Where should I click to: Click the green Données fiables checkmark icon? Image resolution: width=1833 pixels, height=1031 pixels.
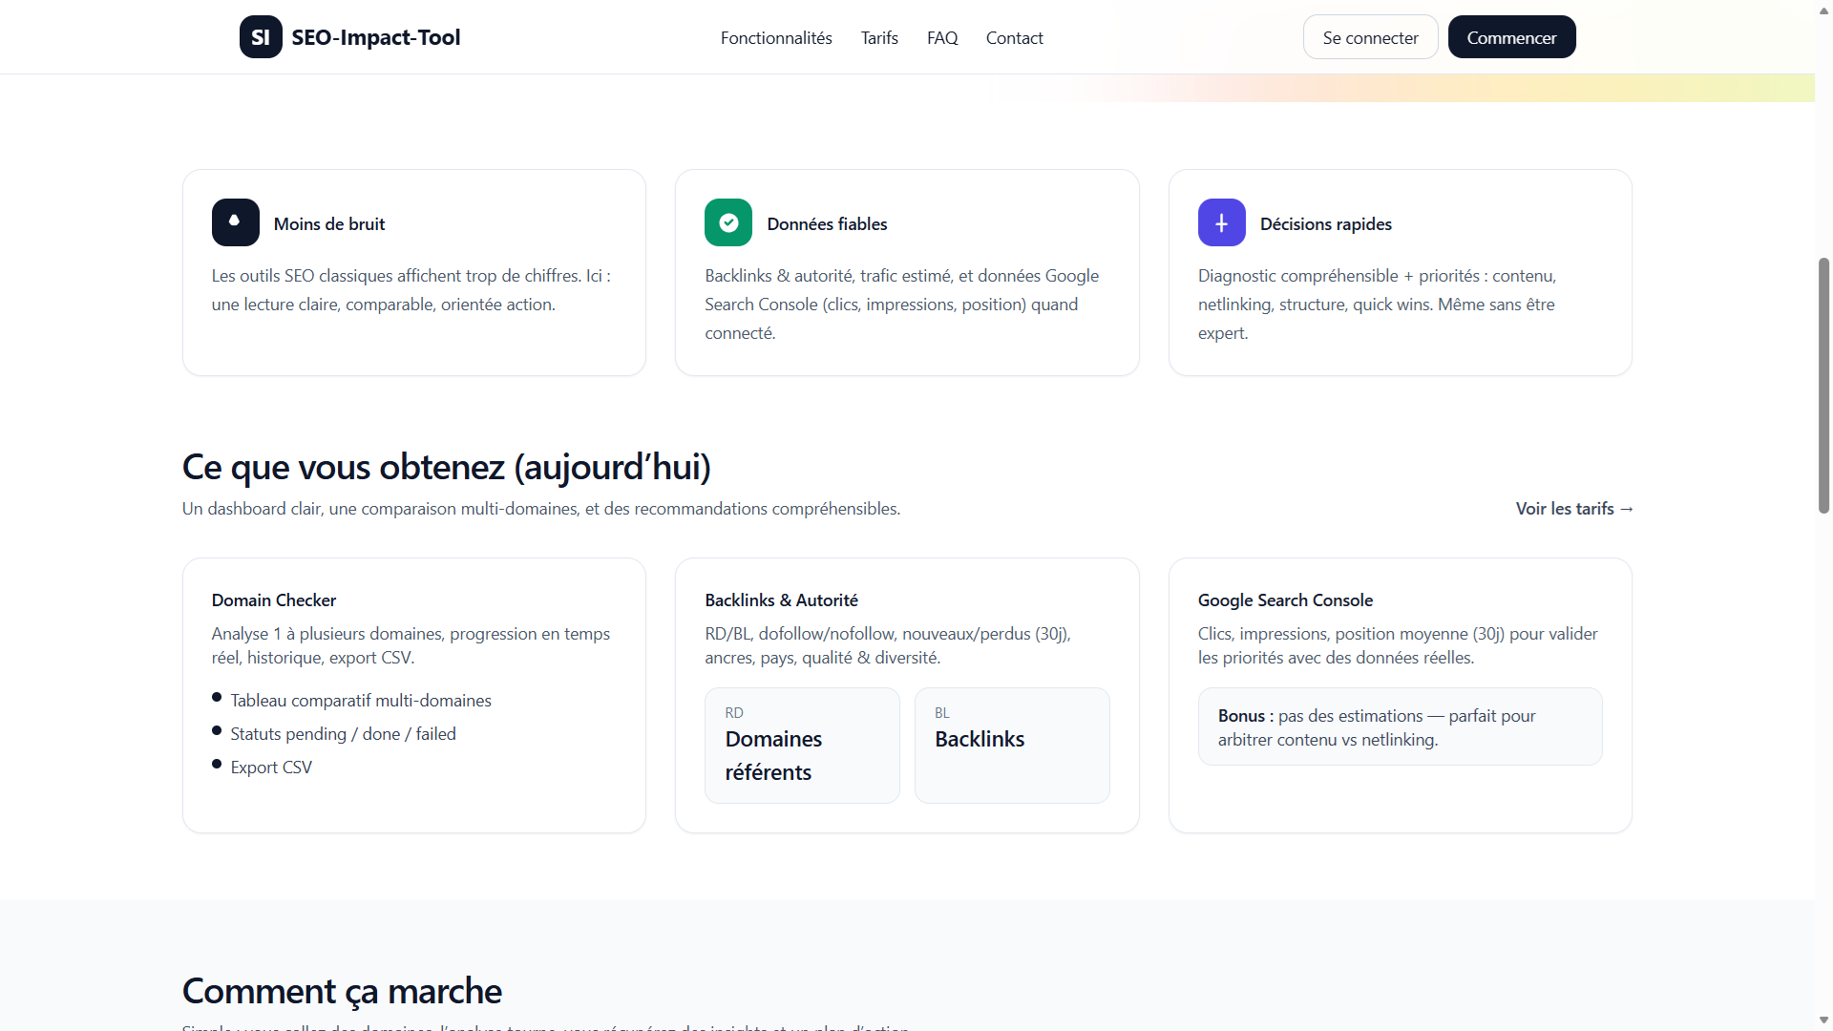(728, 222)
